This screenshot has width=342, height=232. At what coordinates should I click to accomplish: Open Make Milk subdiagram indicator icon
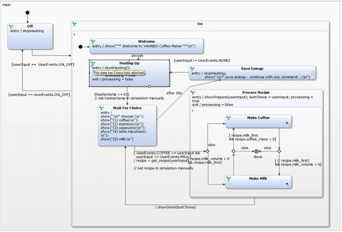click(287, 185)
